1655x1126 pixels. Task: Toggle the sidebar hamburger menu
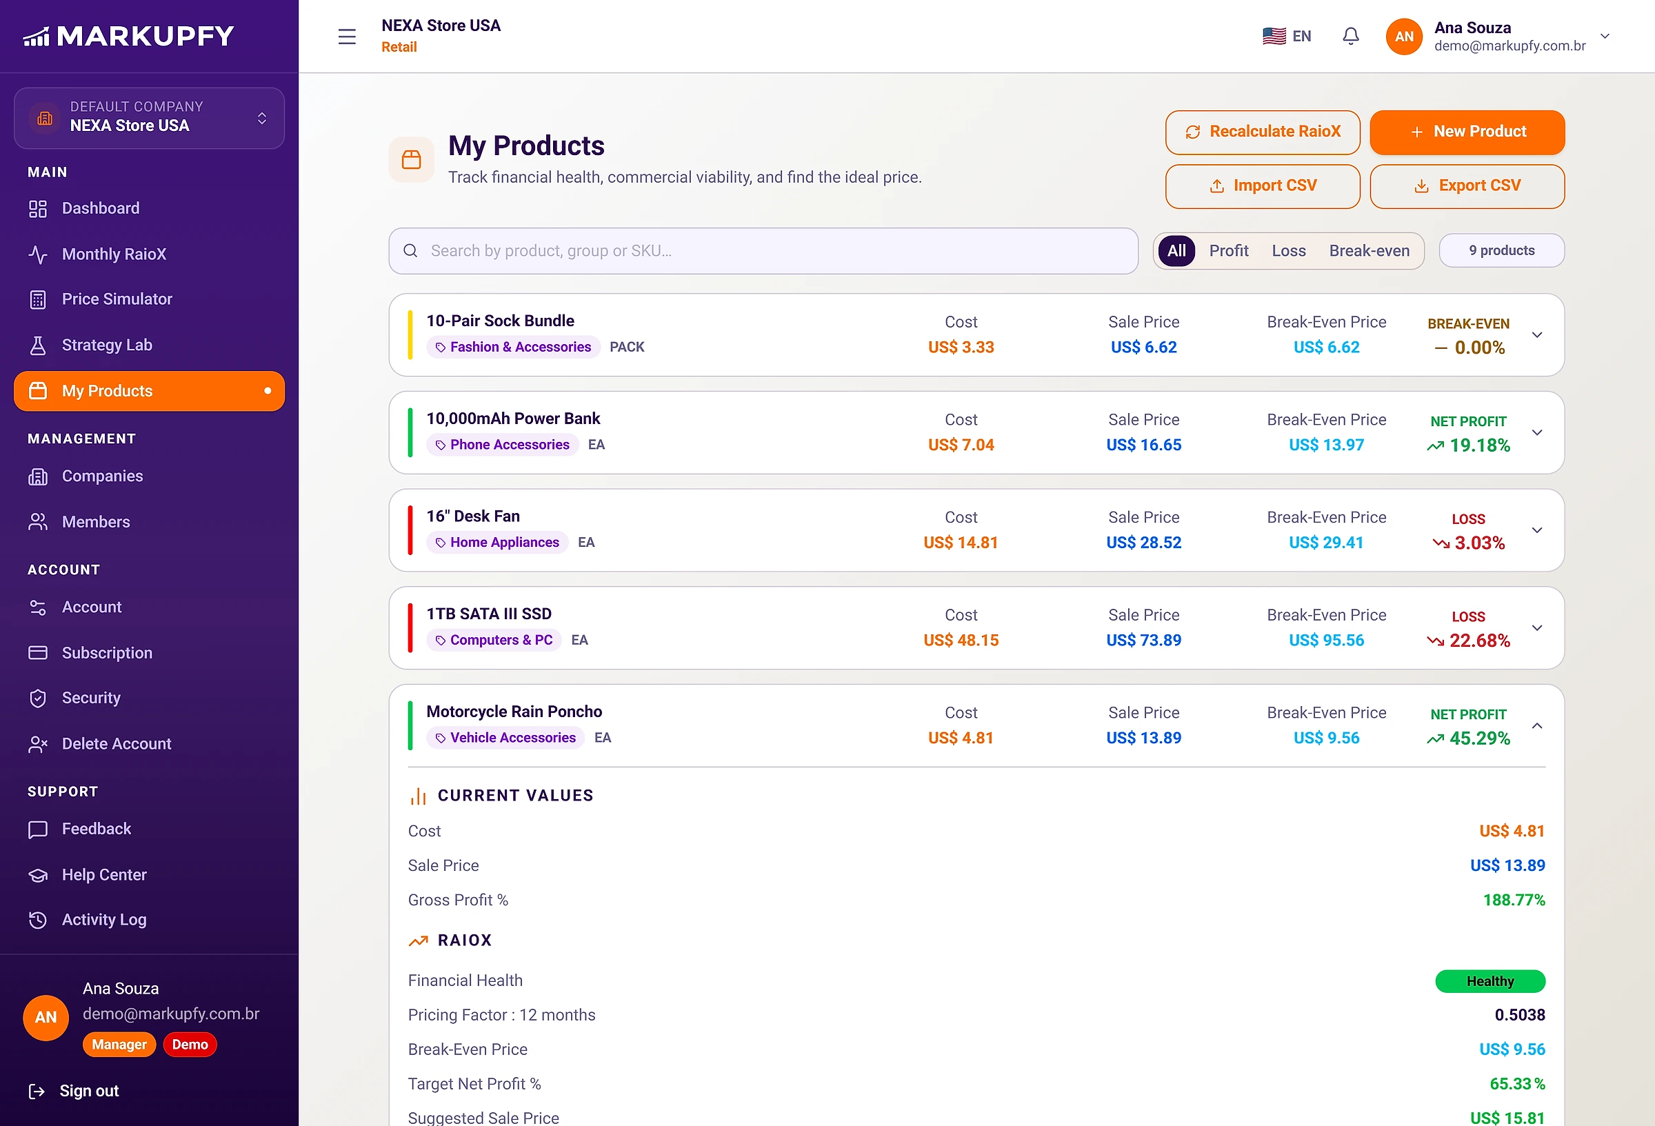(347, 37)
